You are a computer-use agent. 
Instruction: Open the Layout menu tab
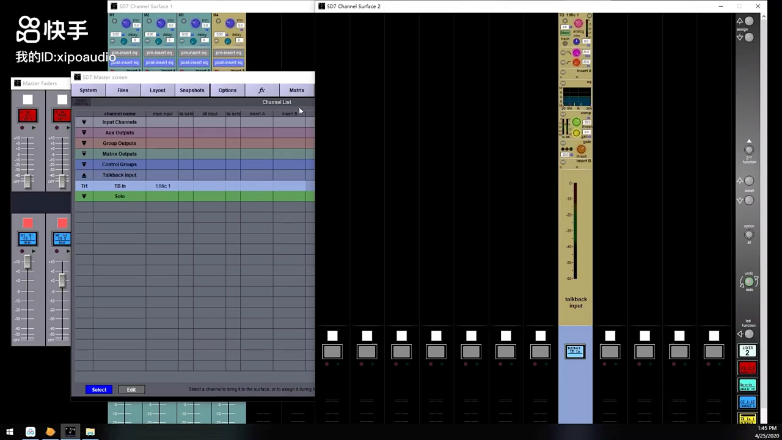pos(158,90)
